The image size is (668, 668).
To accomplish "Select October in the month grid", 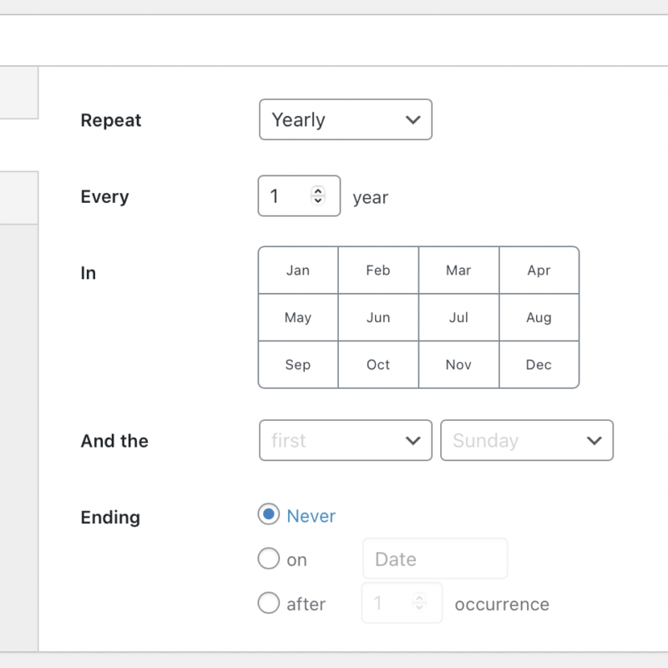I will click(x=377, y=365).
